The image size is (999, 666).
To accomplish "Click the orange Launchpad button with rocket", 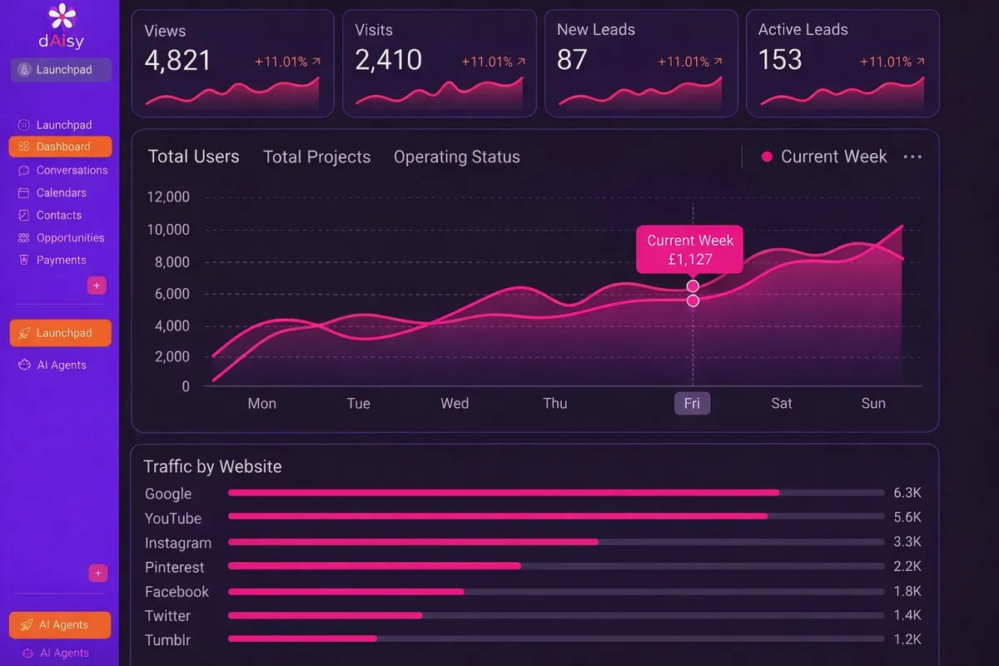I will click(60, 333).
